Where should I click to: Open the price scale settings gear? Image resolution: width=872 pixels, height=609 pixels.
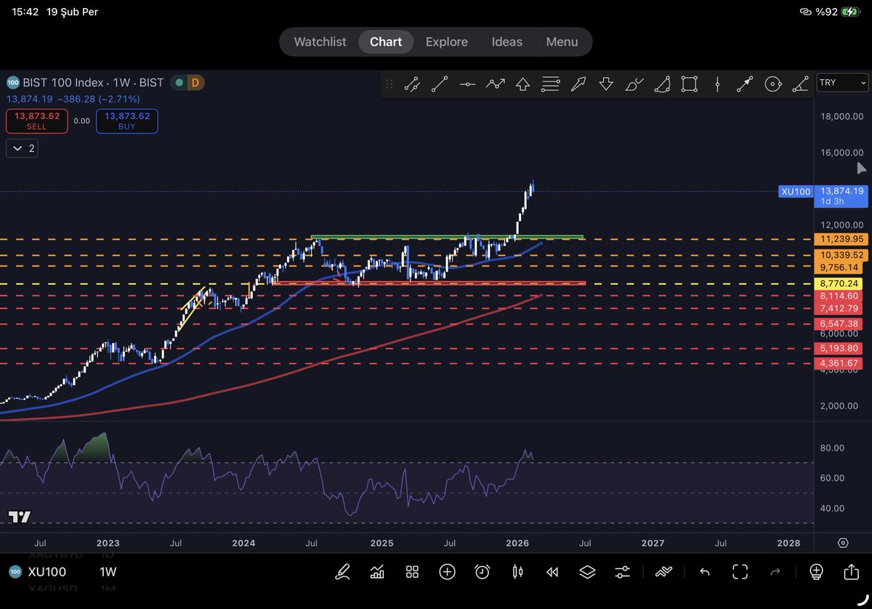point(843,543)
